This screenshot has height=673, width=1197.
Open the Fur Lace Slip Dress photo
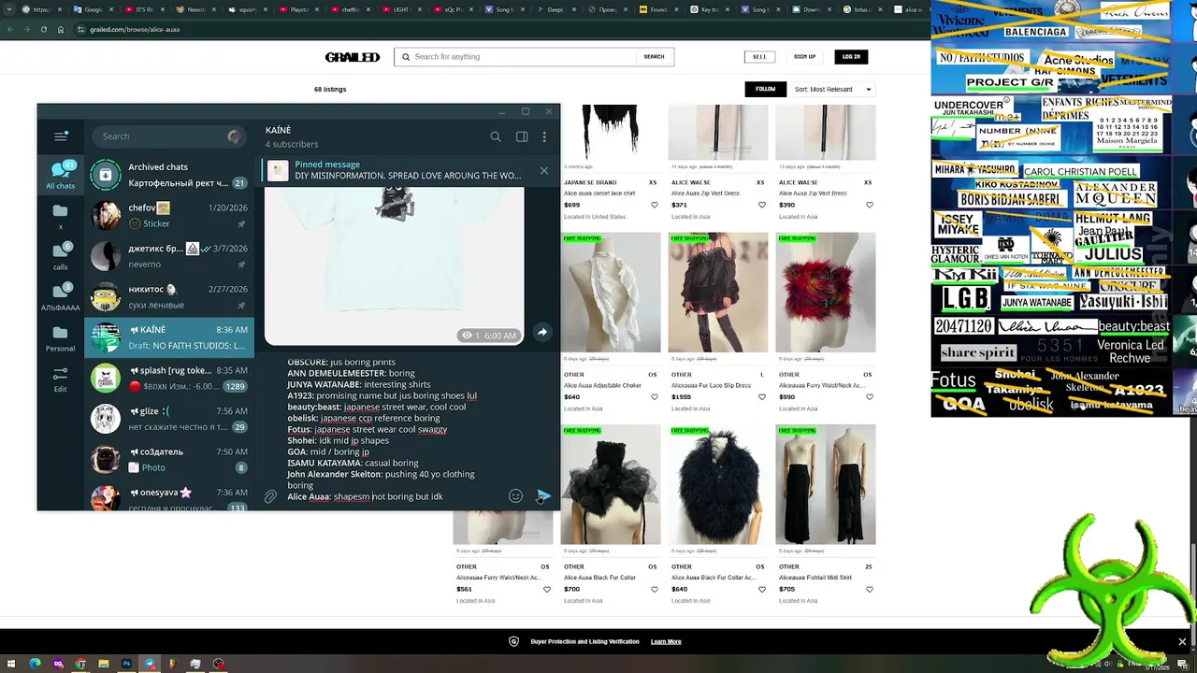[x=718, y=293]
